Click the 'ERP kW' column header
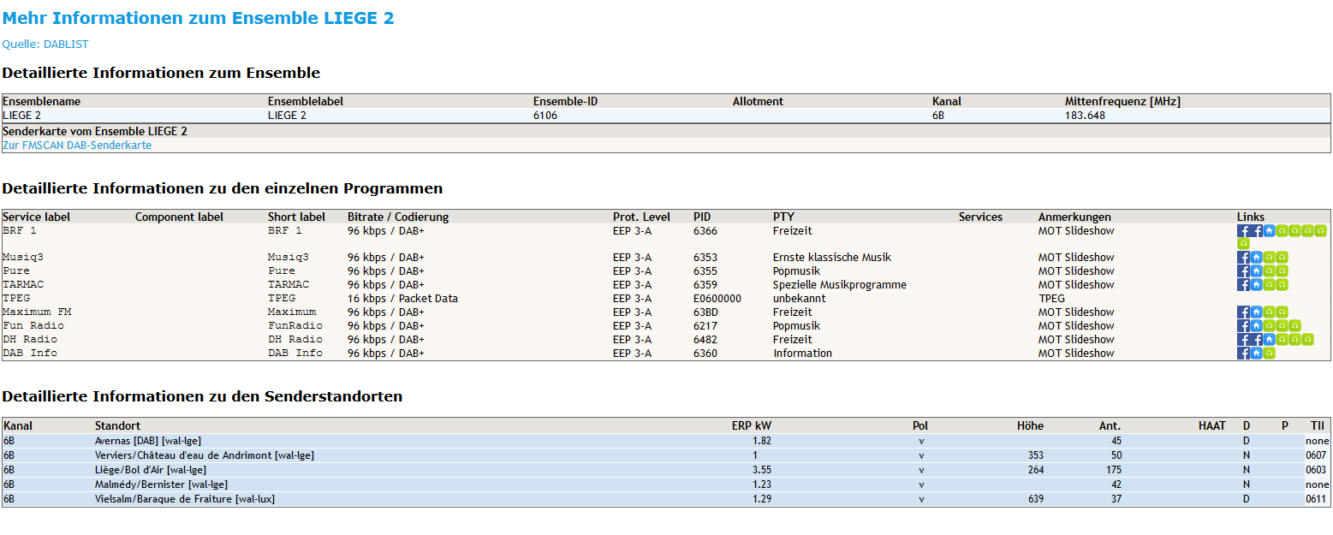The height and width of the screenshot is (535, 1333). (751, 425)
